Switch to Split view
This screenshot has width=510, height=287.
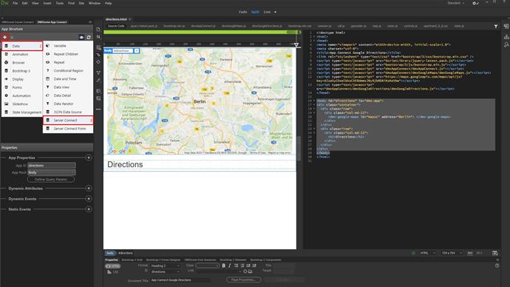point(255,12)
